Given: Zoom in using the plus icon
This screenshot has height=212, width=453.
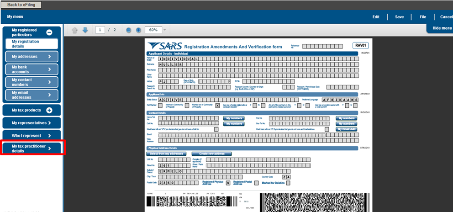Looking at the screenshot, I should pos(138,30).
